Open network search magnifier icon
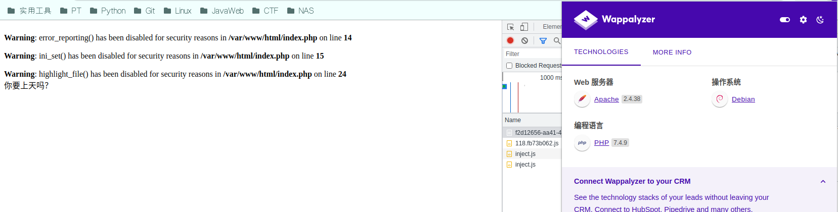The image size is (838, 212). pos(557,40)
